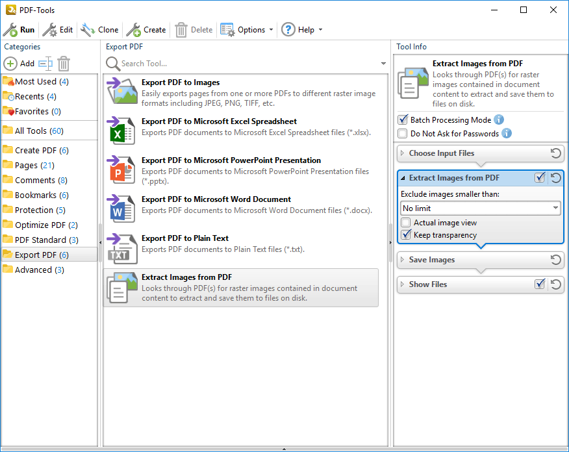Image resolution: width=569 pixels, height=452 pixels.
Task: Reset the Extract Images from PDF step
Action: 555,178
